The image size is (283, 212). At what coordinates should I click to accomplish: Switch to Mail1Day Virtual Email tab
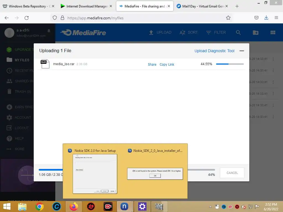(202, 6)
